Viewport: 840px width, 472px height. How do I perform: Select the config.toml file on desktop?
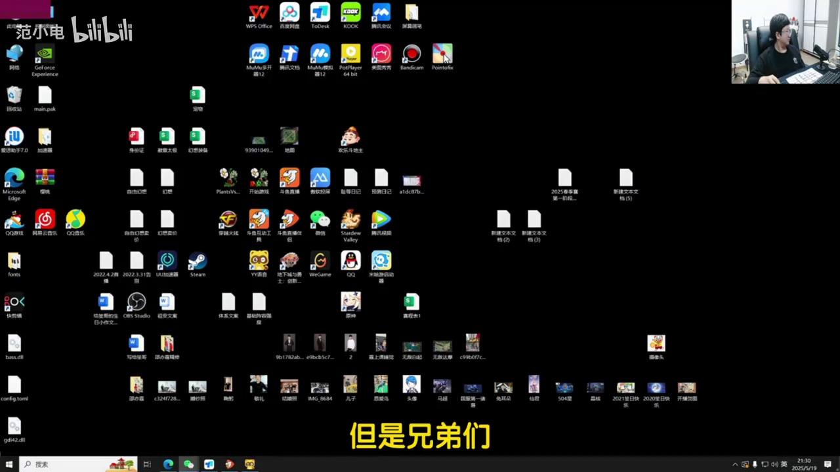pos(14,385)
